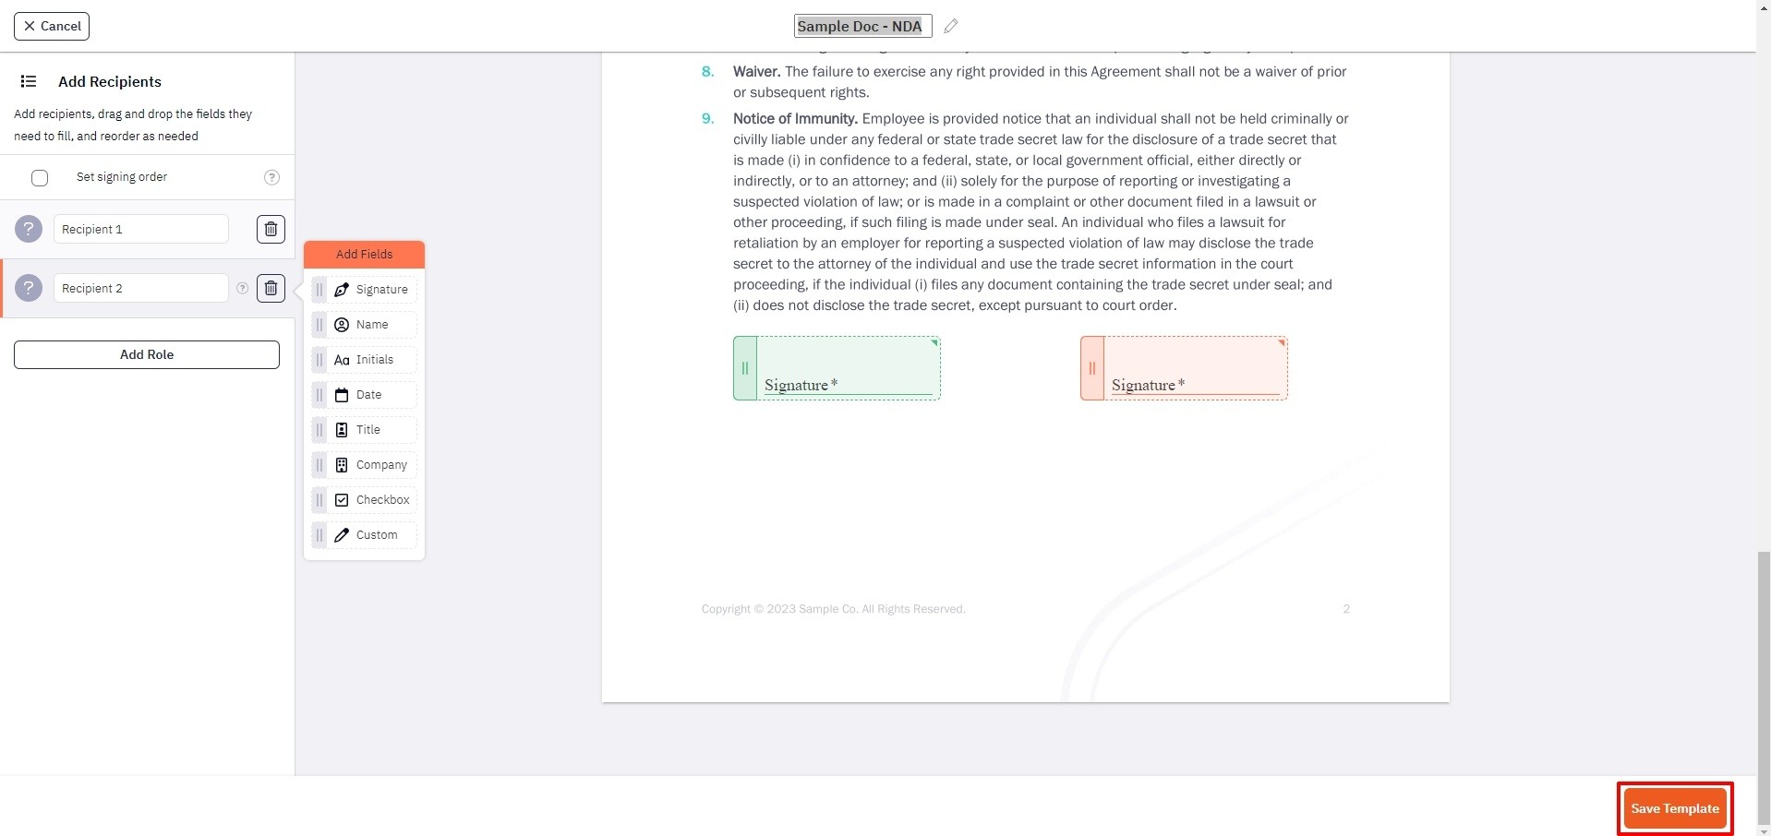Select the Company field icon
This screenshot has width=1771, height=836.
point(342,464)
